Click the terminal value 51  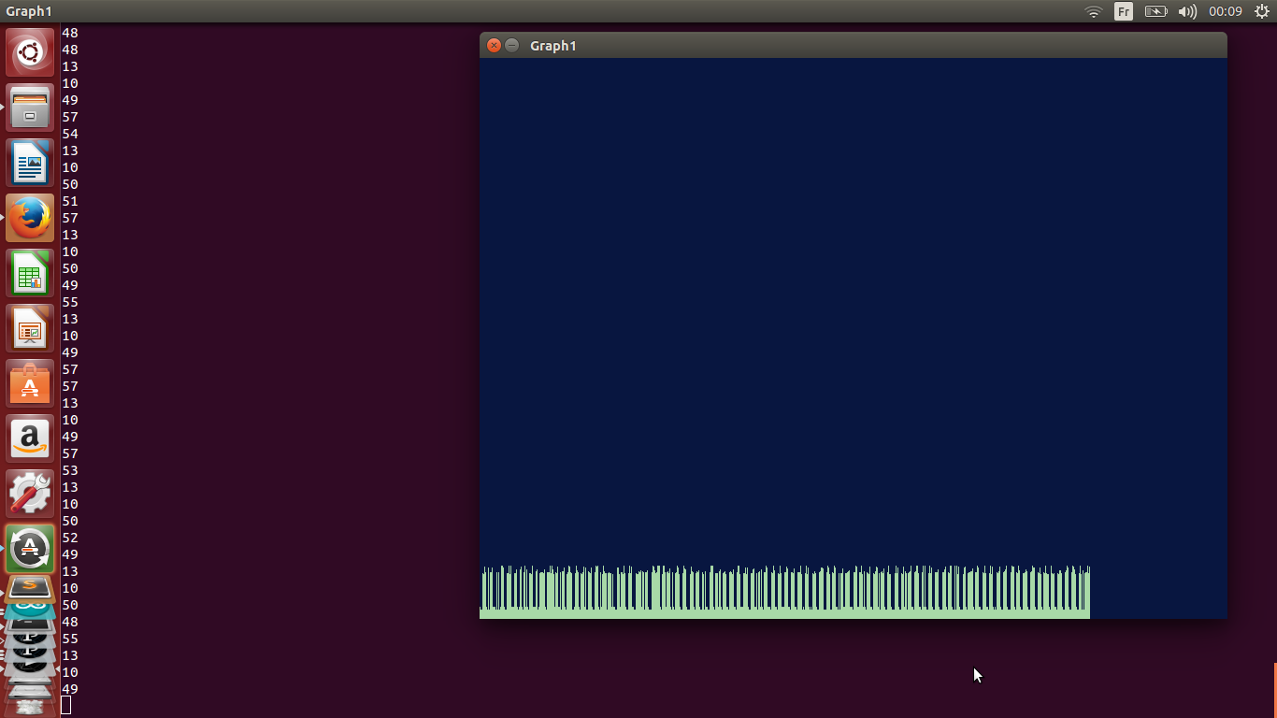click(x=70, y=201)
